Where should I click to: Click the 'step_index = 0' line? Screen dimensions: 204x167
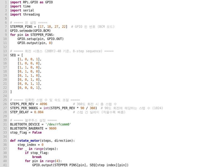(x=30, y=145)
